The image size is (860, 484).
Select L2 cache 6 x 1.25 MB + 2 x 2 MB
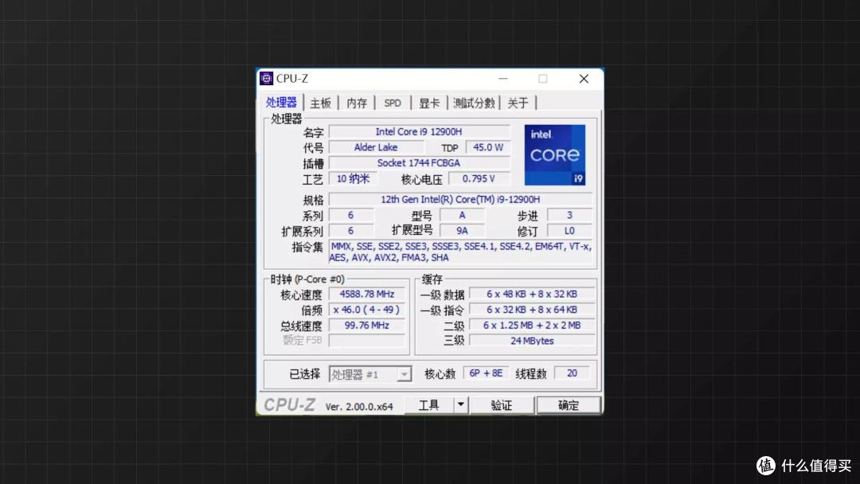click(x=531, y=326)
